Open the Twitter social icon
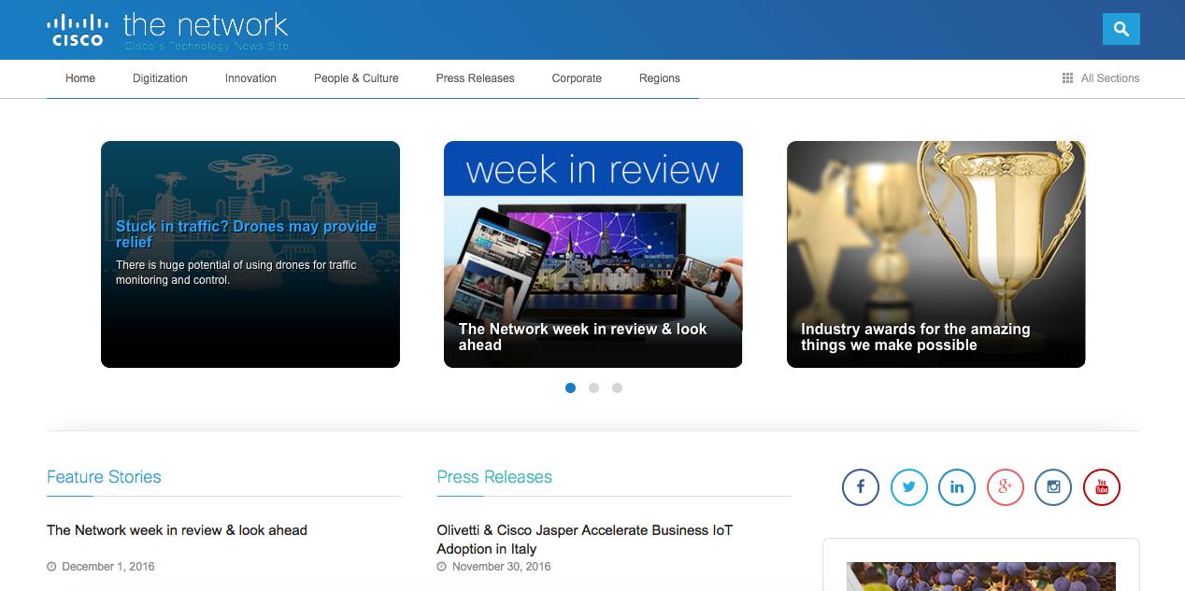1185x591 pixels. tap(908, 487)
